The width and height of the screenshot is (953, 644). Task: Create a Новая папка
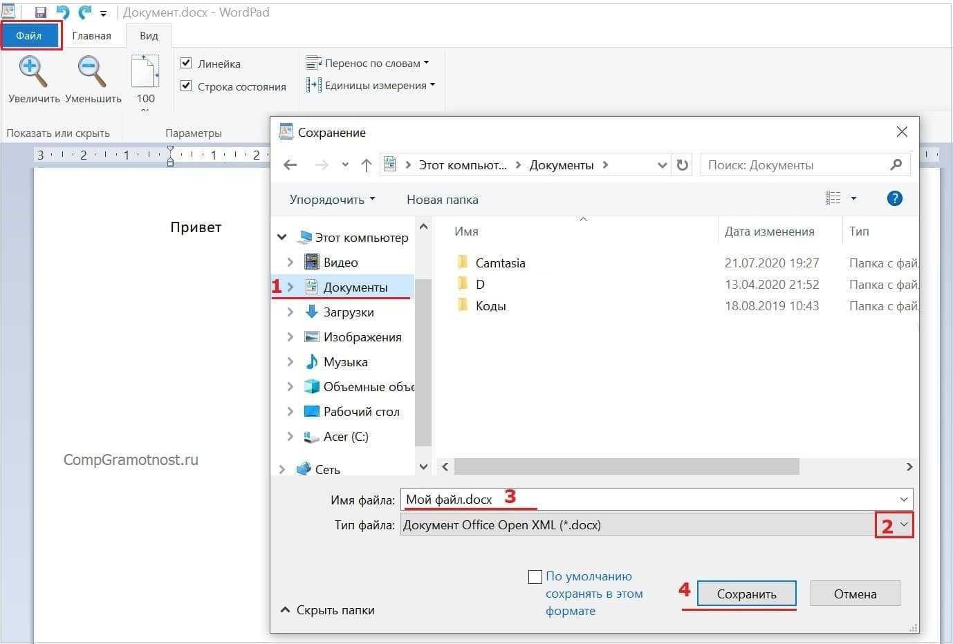[x=442, y=199]
